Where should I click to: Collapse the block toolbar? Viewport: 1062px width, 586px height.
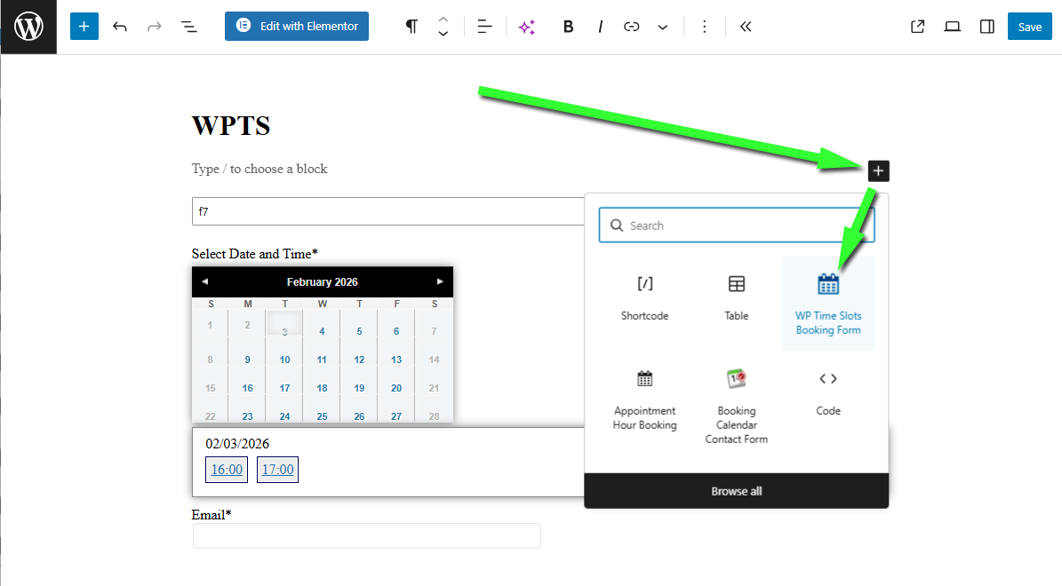(x=746, y=27)
